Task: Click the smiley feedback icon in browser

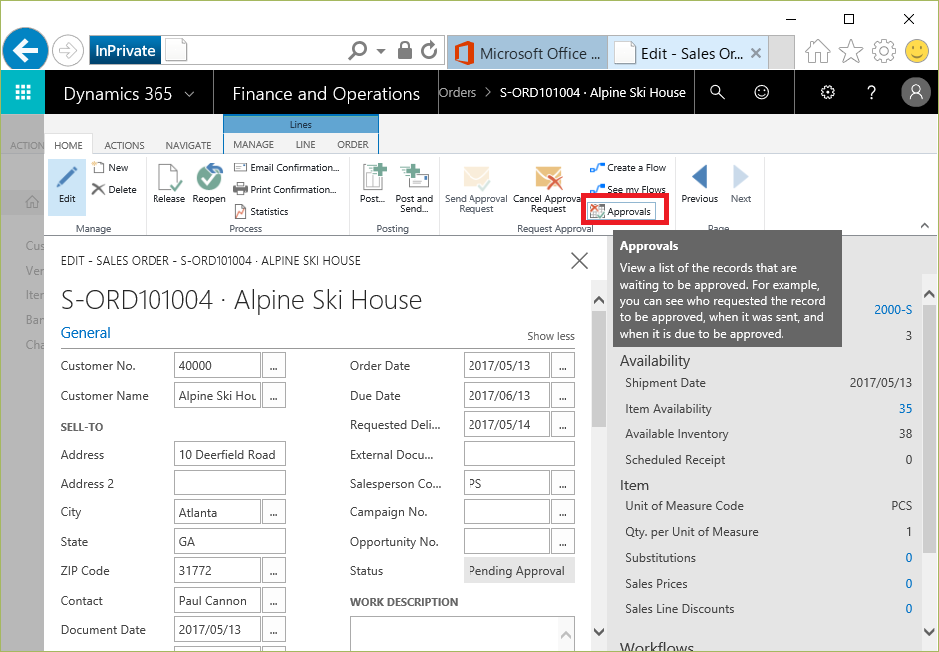Action: click(x=916, y=52)
